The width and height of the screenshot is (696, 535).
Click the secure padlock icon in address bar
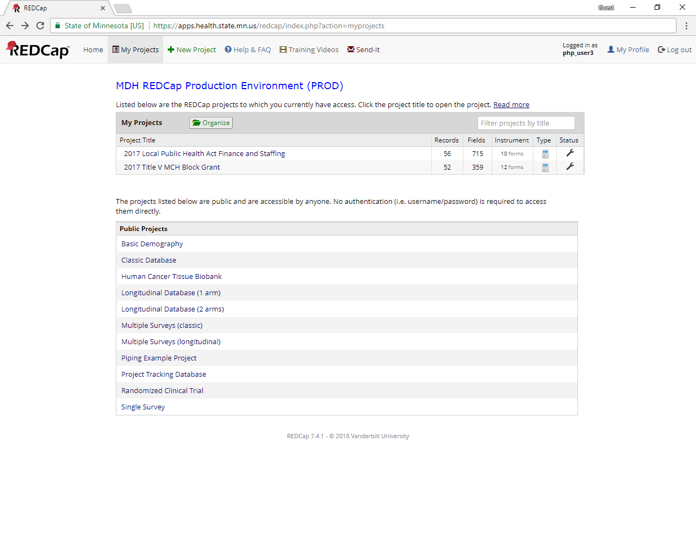[x=58, y=26]
